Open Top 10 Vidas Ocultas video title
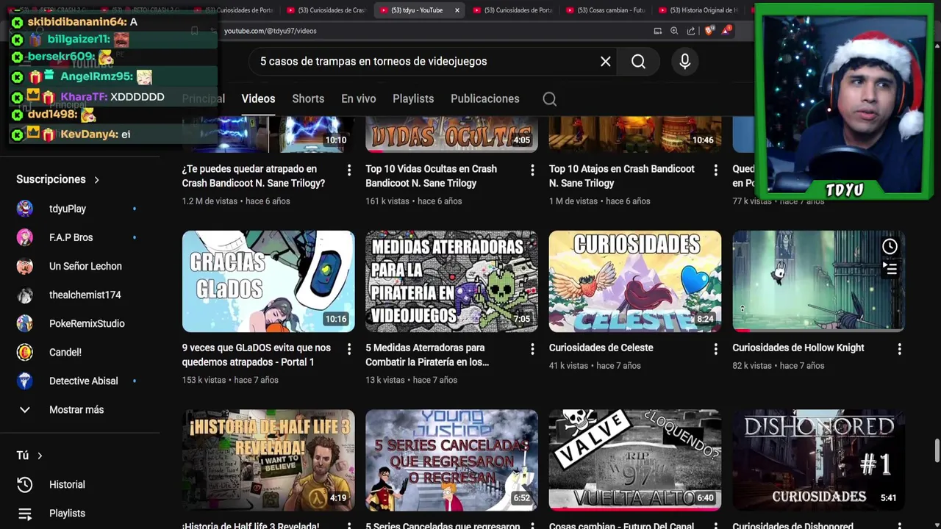Viewport: 941px width, 529px height. (432, 176)
